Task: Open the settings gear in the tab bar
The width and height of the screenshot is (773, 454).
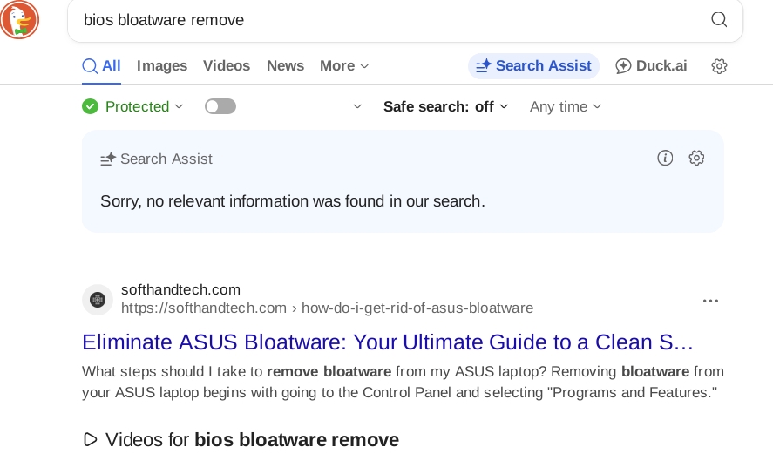Action: point(719,66)
